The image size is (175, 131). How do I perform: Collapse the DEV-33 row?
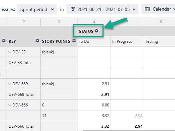(x=10, y=52)
